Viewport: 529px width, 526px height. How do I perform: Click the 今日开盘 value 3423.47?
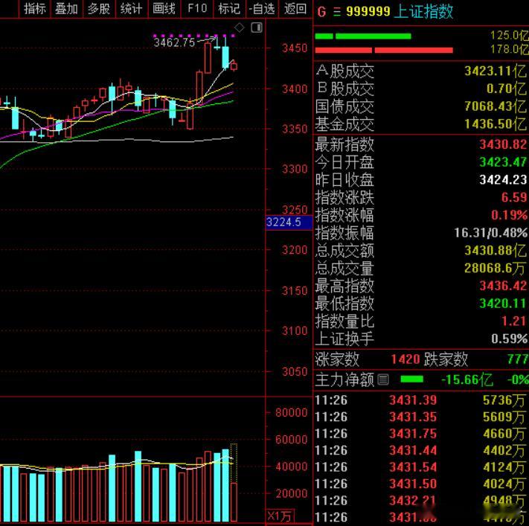tap(503, 162)
